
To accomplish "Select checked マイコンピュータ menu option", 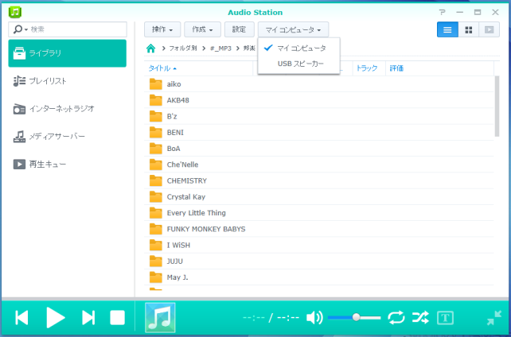I will point(298,48).
